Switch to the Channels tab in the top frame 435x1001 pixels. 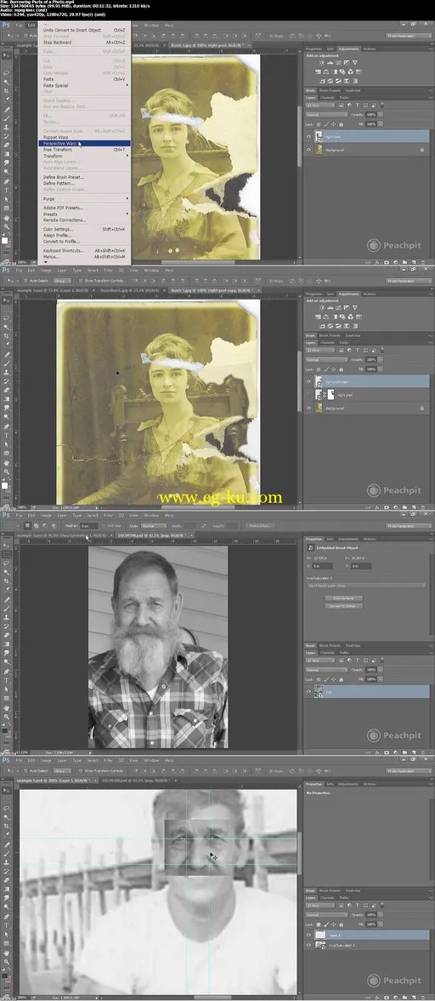click(327, 98)
